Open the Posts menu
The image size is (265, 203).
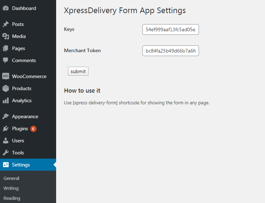coord(28,24)
